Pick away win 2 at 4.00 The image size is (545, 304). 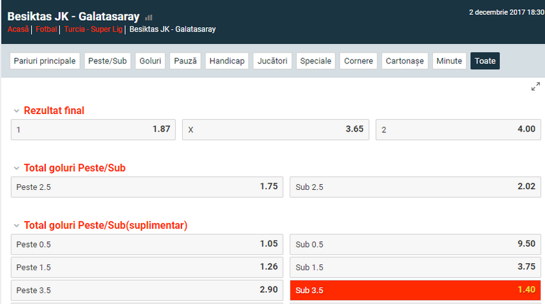coord(458,130)
